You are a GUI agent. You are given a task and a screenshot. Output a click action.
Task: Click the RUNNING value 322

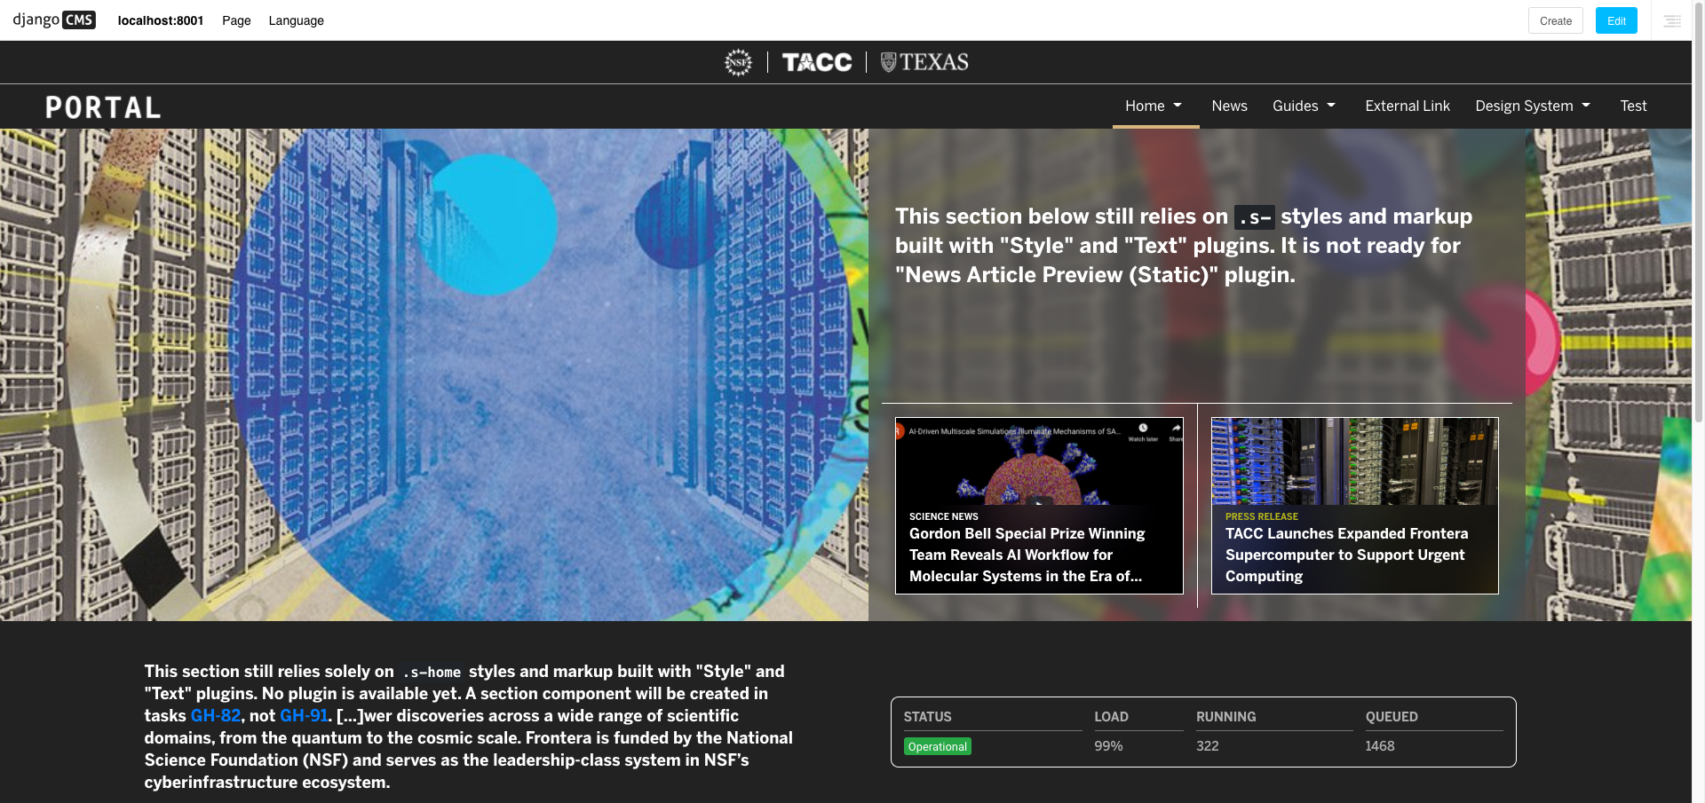[1208, 746]
